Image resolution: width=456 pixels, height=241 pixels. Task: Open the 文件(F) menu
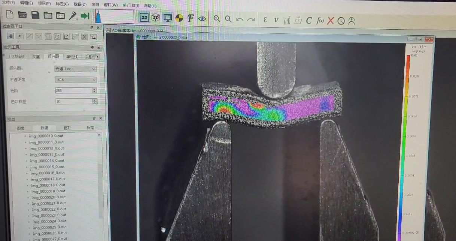coord(8,3)
